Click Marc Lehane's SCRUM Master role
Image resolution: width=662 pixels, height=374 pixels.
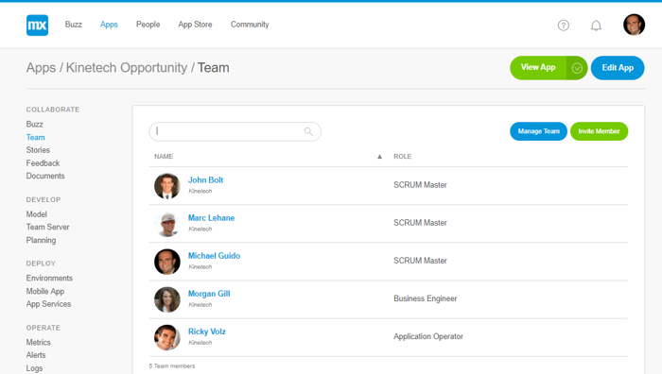[420, 223]
